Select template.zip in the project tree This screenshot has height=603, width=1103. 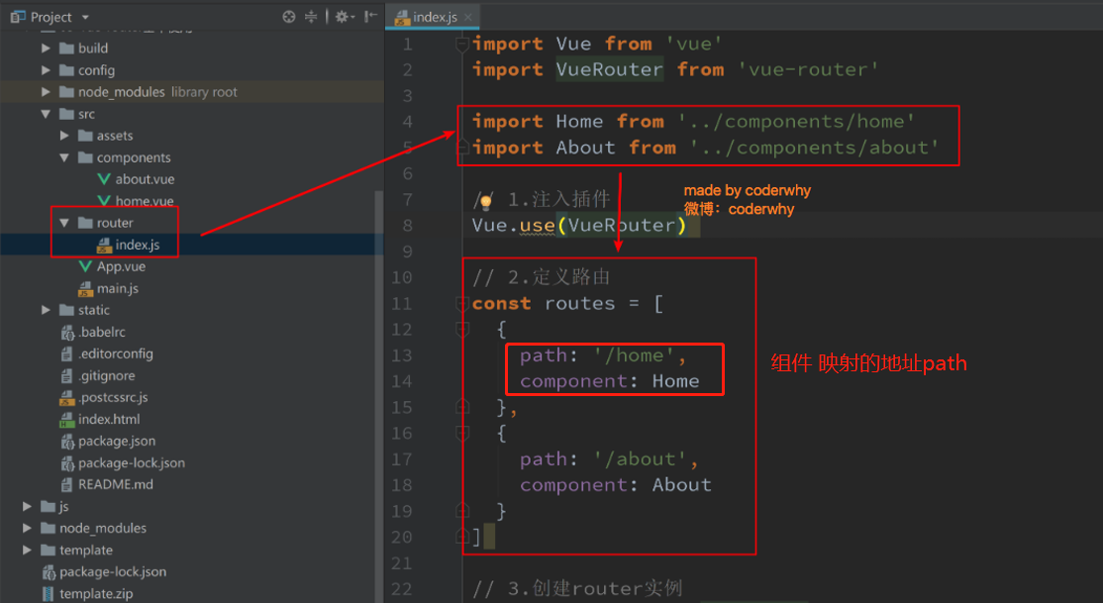pos(96,594)
